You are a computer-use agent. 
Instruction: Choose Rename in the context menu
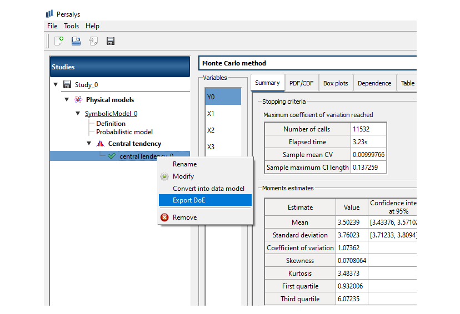click(x=184, y=164)
